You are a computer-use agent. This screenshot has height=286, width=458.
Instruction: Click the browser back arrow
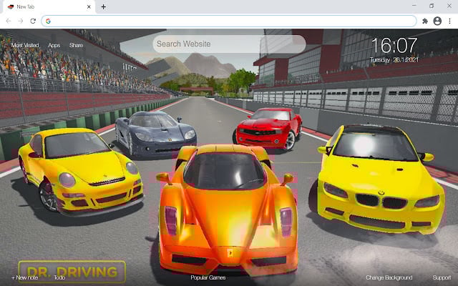[x=9, y=21]
